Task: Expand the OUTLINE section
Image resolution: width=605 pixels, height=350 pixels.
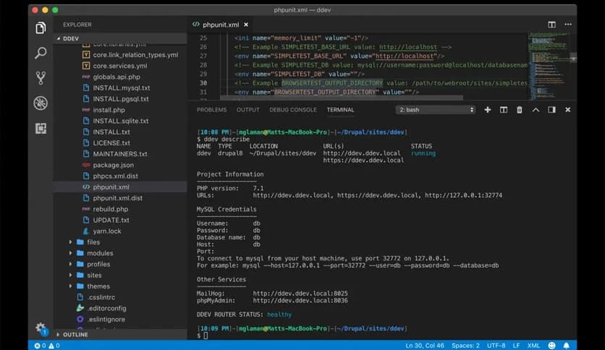Action: 120,335
